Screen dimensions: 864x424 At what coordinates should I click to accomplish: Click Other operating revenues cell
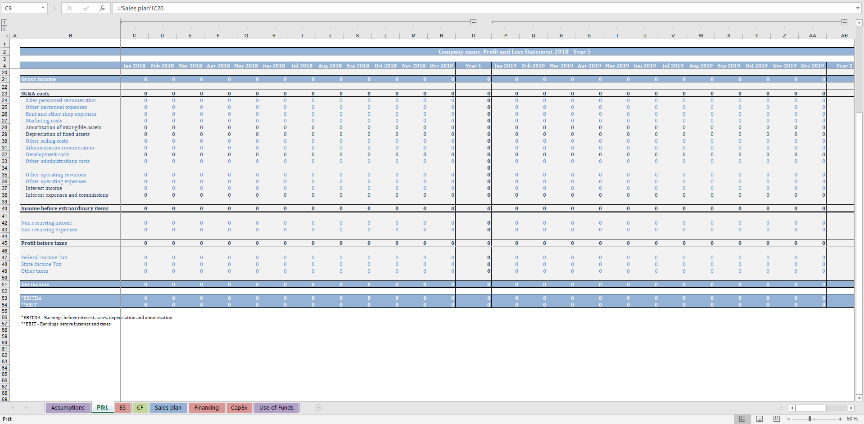point(70,175)
